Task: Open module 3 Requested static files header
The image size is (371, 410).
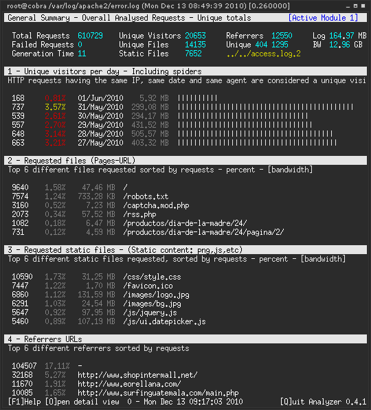Action: [185, 250]
